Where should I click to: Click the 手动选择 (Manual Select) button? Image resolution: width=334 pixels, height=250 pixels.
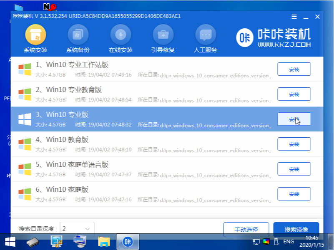[247, 229]
